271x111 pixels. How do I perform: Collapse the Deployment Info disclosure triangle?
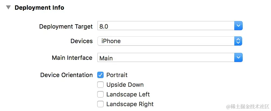9,8
